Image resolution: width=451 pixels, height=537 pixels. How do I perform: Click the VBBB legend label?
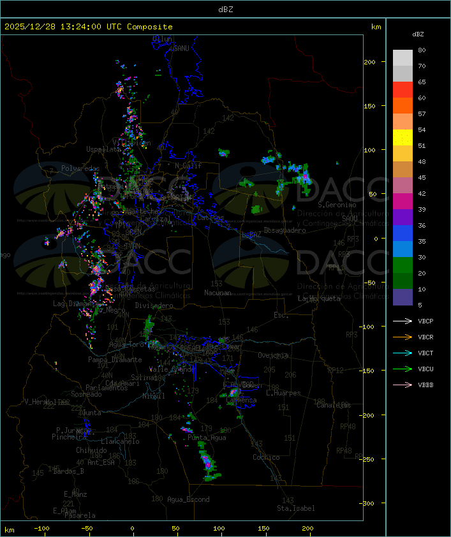click(425, 385)
